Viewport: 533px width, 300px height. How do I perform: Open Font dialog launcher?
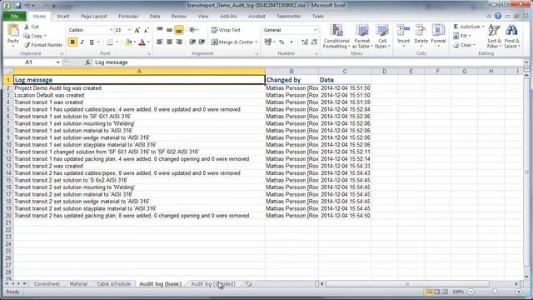pos(149,53)
